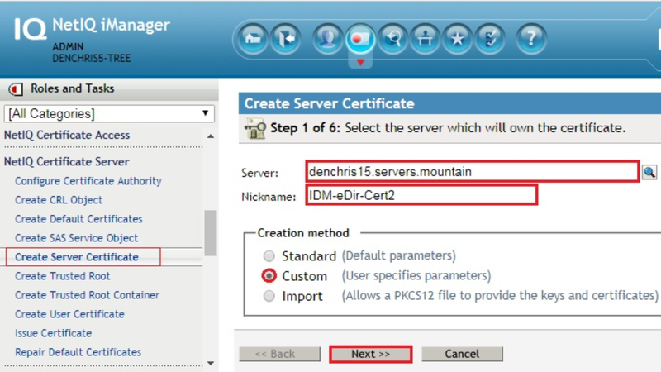661x372 pixels.
Task: Select the highlighted red-dot monitor view icon
Action: click(359, 39)
